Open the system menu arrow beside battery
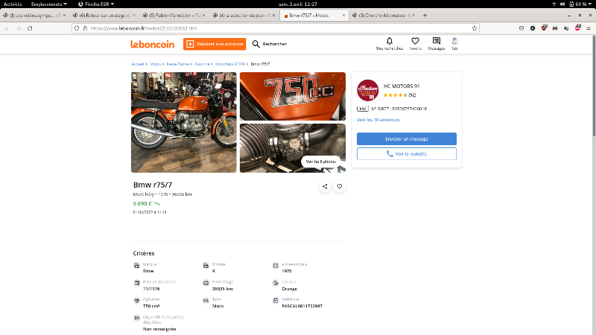The image size is (596, 335). pyautogui.click(x=590, y=4)
